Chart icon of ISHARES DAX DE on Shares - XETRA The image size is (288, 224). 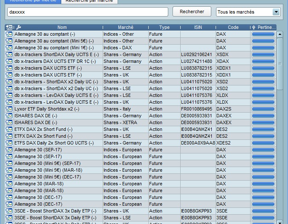[x=9, y=122]
